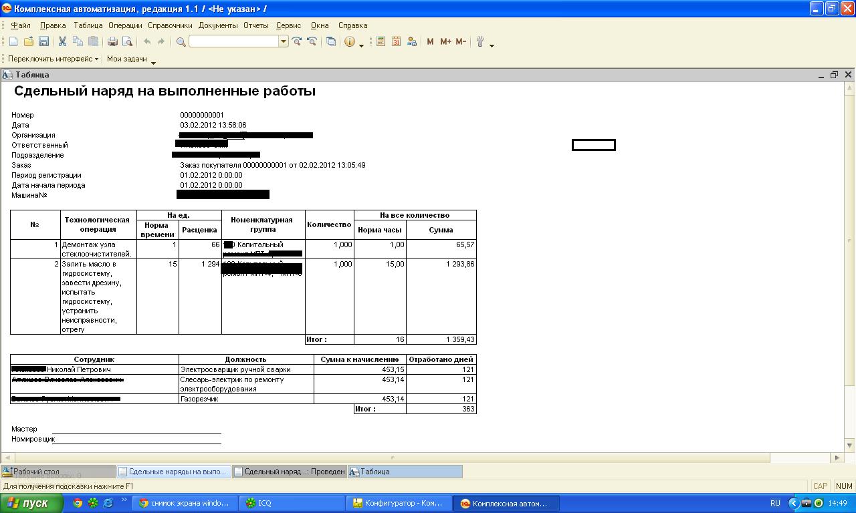This screenshot has height=513, width=856.
Task: Open Print preview from the toolbar
Action: [126, 41]
